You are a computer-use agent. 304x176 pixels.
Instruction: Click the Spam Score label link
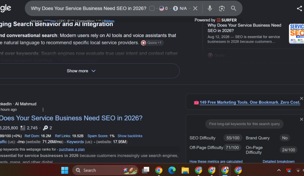pos(98,136)
